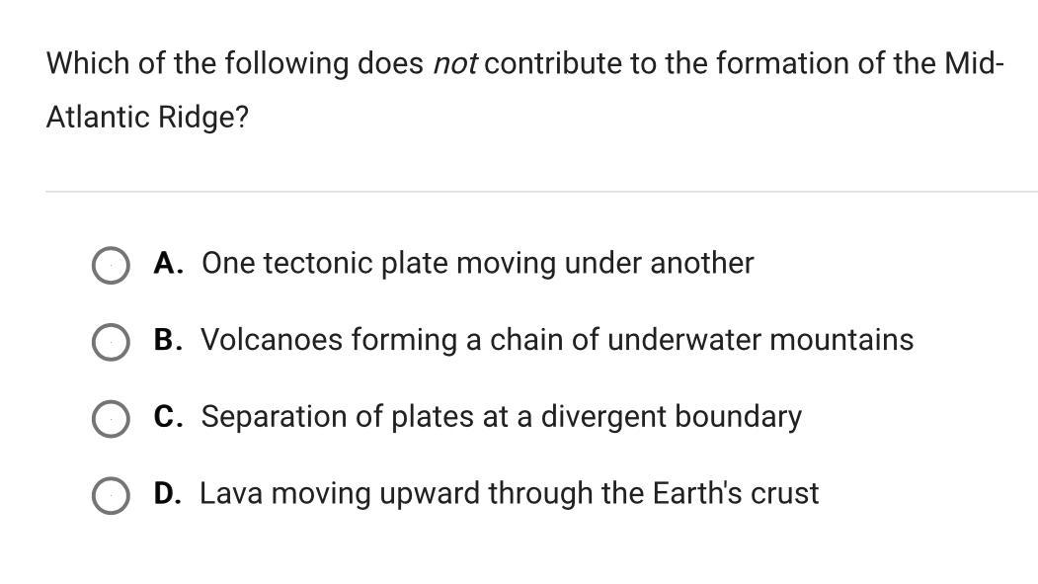This screenshot has width=1038, height=584.
Task: Click the bold letter label C.
Action: [168, 417]
